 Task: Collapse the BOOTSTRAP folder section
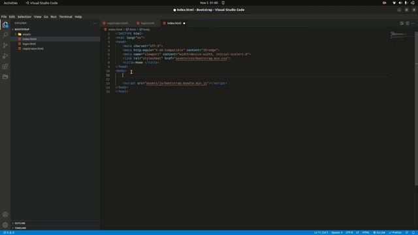coord(21,29)
